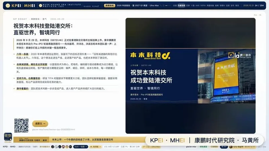This screenshot has height=151, width=269.
Task: Click the 1/3 progress bar in header
Action: (168, 5)
